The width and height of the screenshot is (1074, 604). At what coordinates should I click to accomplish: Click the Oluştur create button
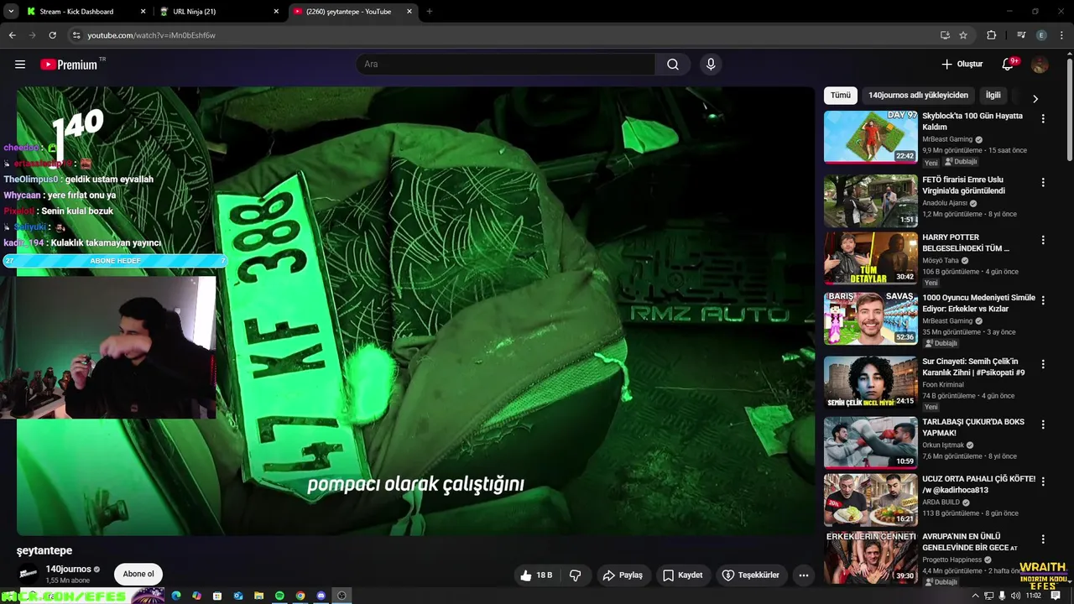click(x=962, y=65)
